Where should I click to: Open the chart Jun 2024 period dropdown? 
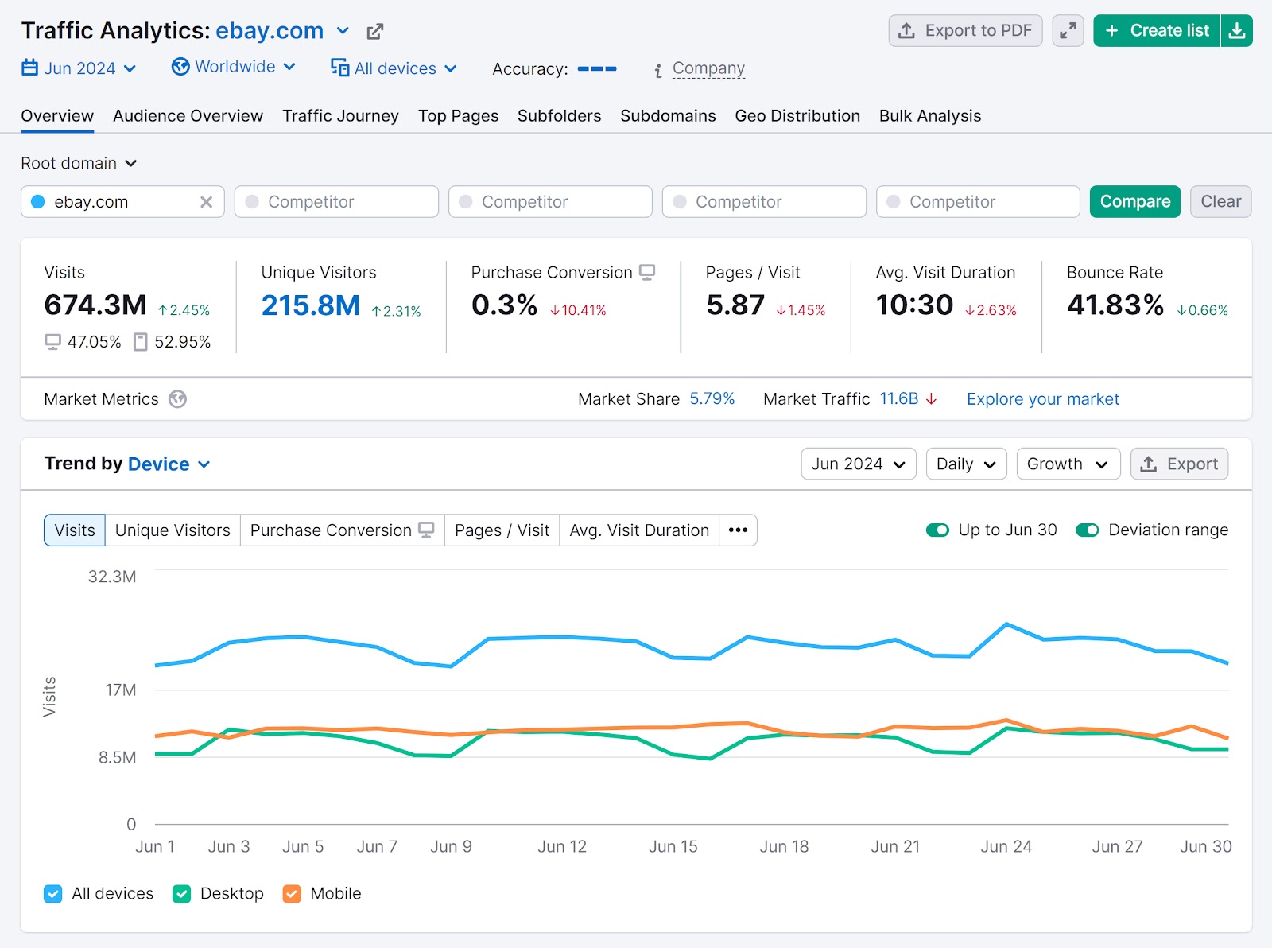(859, 464)
